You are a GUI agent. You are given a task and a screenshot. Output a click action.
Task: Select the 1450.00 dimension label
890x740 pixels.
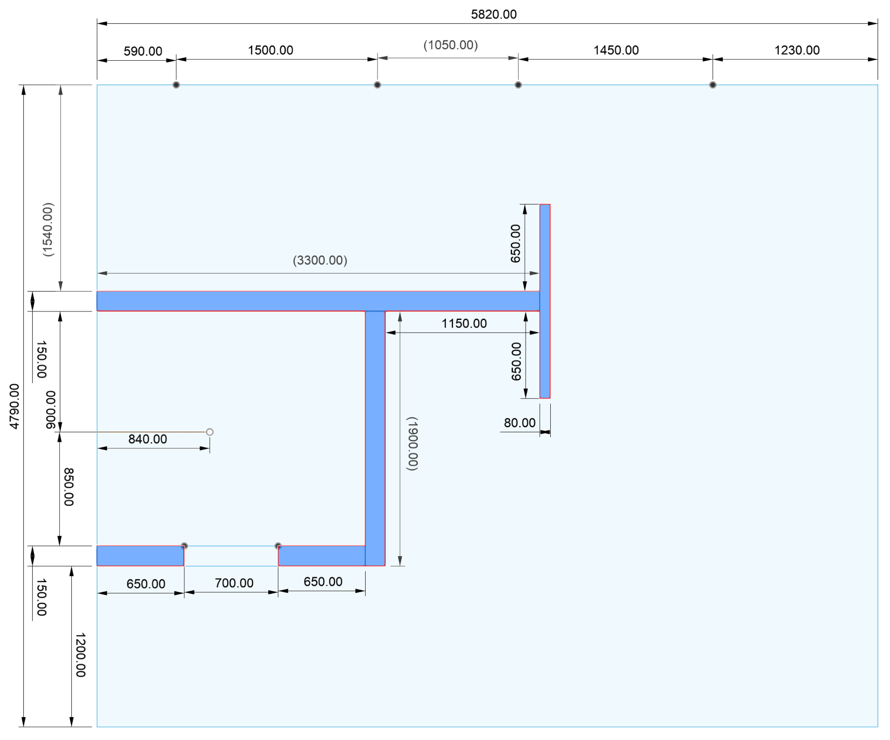pos(616,50)
